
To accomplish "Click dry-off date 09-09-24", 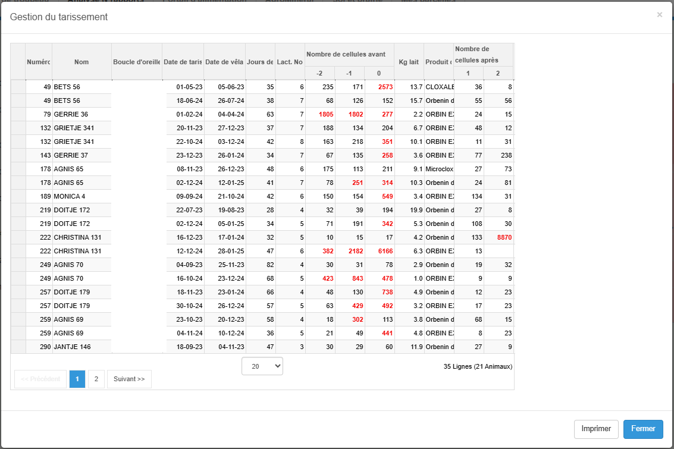I will click(189, 196).
